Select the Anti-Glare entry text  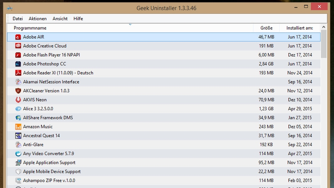[33, 144]
